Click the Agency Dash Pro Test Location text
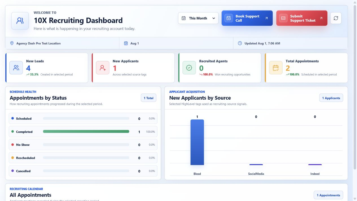This screenshot has height=201, width=357. tap(38, 43)
